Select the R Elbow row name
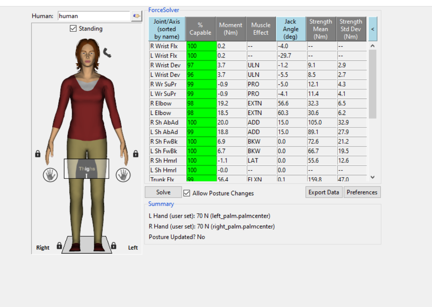Viewport: 432px width, 307px height. (168, 103)
